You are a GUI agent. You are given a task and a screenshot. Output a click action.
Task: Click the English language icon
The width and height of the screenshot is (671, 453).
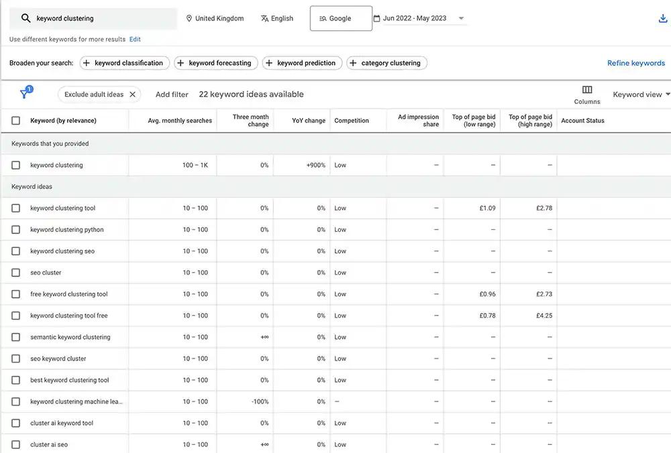(264, 18)
